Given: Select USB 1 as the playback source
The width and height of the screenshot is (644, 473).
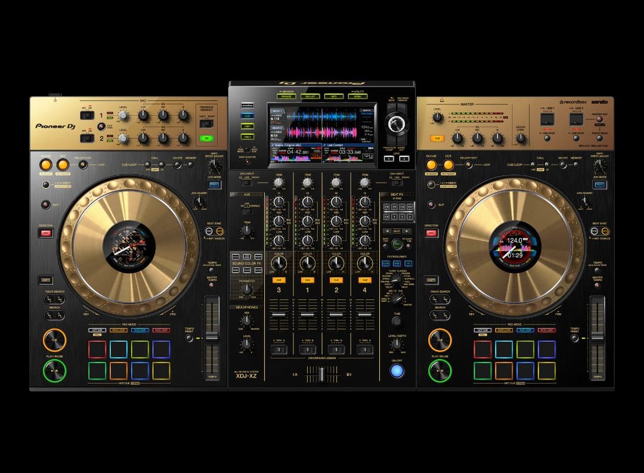Looking at the screenshot, I should pyautogui.click(x=247, y=126).
